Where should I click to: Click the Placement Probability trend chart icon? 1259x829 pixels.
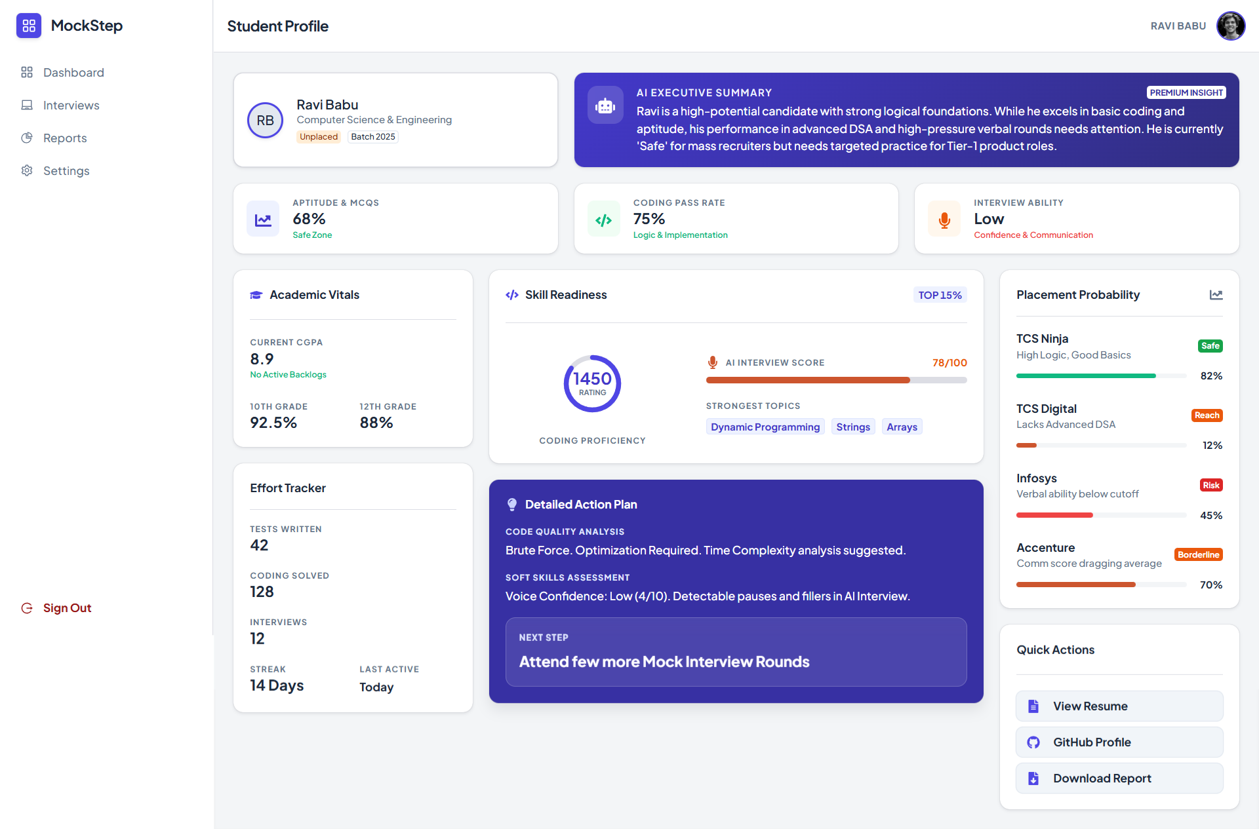click(x=1216, y=295)
